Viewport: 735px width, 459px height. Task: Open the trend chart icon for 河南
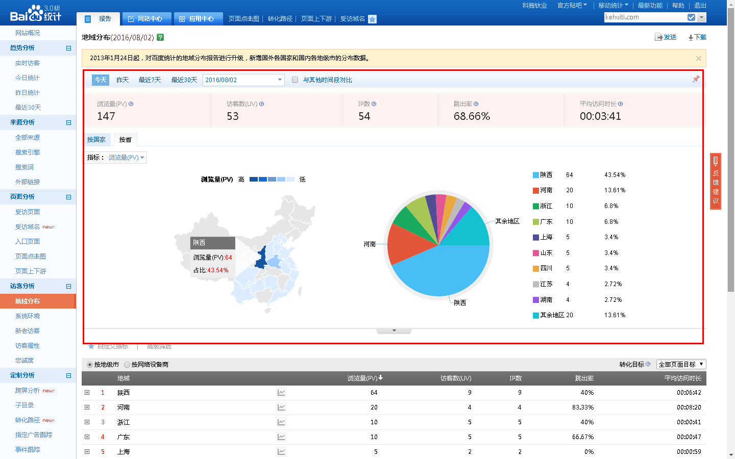tap(281, 407)
